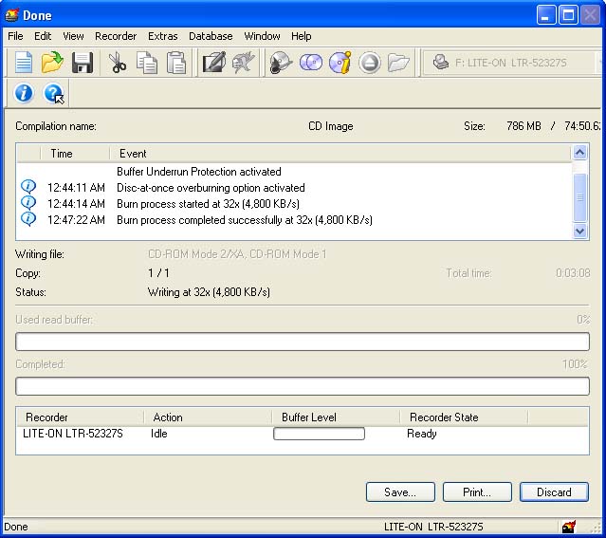Screen dimensions: 606x538
Task: Open the Help menu
Action: (x=301, y=36)
